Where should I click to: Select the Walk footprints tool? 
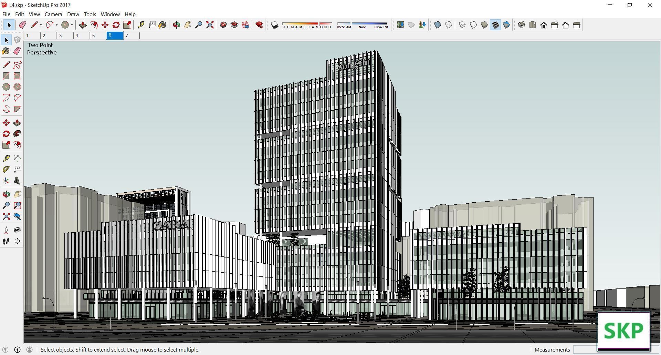pyautogui.click(x=6, y=241)
